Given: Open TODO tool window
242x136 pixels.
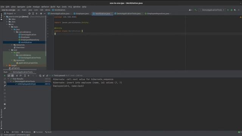Looking at the screenshot, I should (15, 132).
